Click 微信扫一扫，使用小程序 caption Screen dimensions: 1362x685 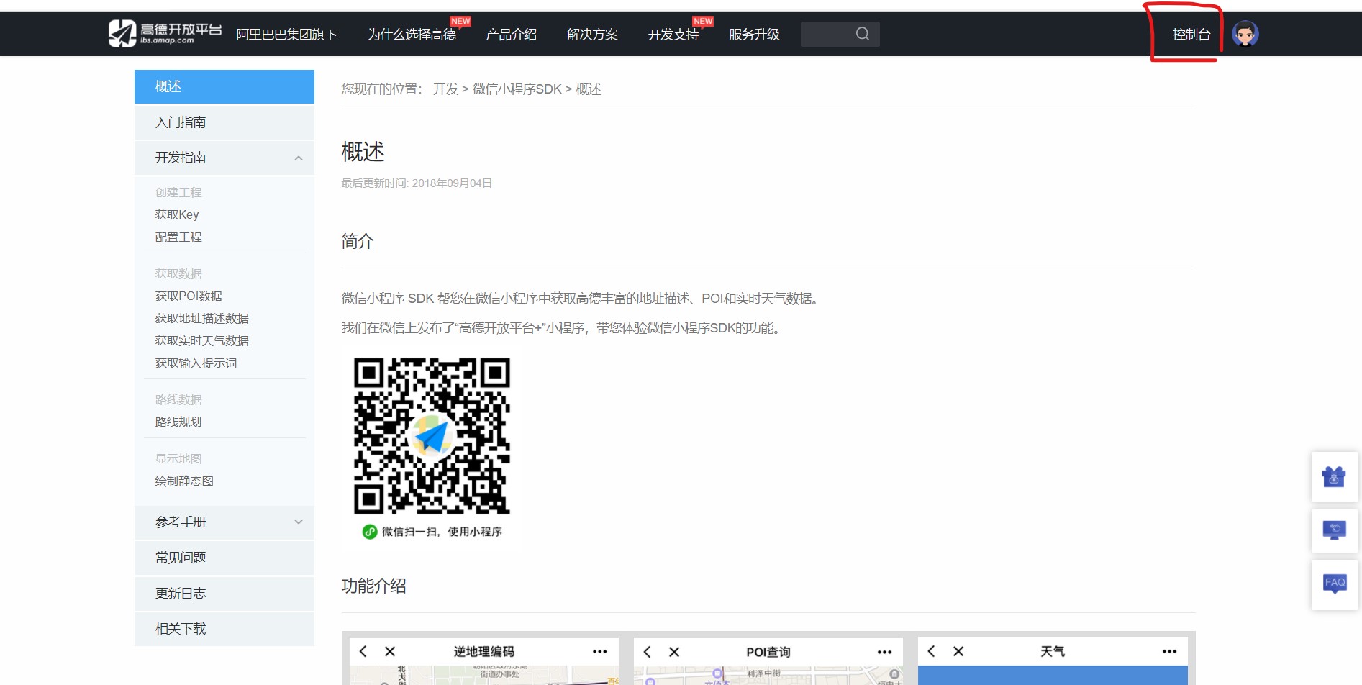[442, 532]
